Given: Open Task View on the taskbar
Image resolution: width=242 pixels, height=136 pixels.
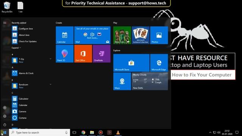Looking at the screenshot, I should (x=74, y=133).
